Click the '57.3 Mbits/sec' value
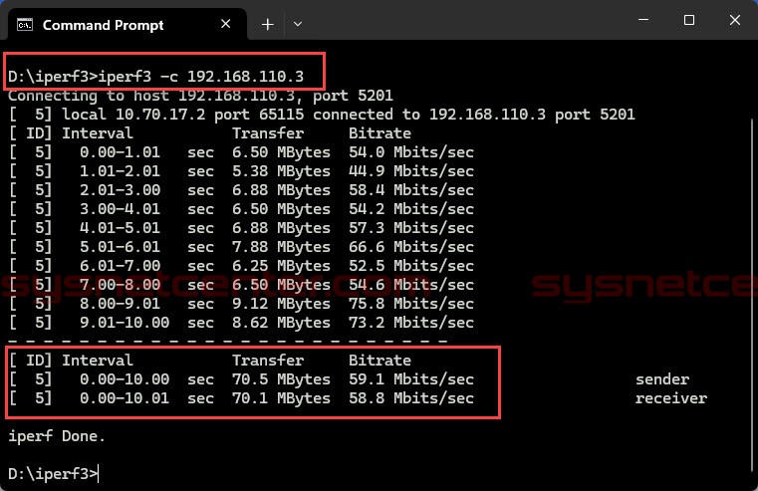The height and width of the screenshot is (491, 758). [x=411, y=228]
